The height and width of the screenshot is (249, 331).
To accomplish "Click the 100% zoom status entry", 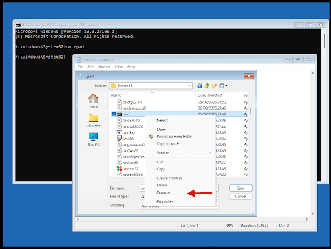I will [230, 226].
